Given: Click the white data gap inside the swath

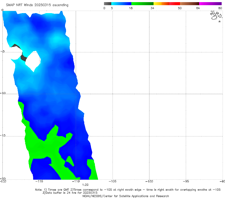Looking at the screenshot, I should 33,61.
